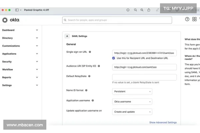The image size is (200, 133).
Task: Click the Default RelayState input field
Action: 144,77
